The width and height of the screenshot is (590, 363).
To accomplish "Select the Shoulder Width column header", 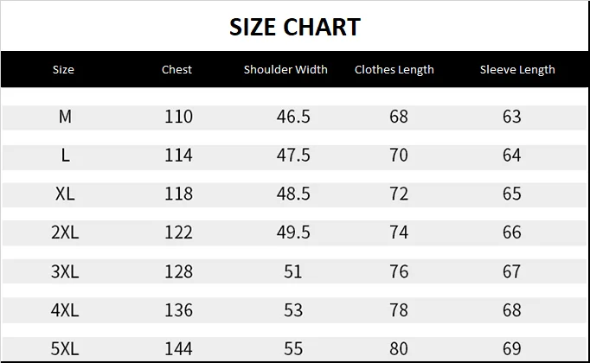I will point(285,69).
